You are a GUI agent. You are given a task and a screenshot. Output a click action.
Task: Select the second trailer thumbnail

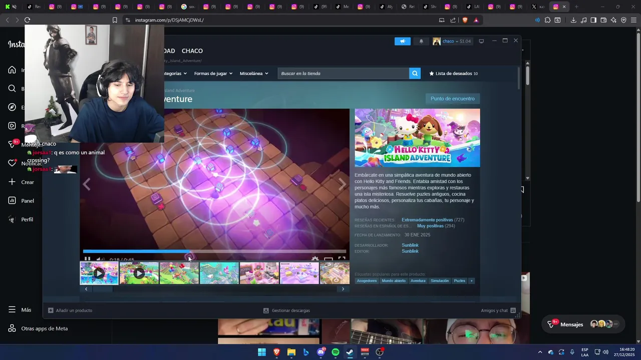click(x=139, y=273)
